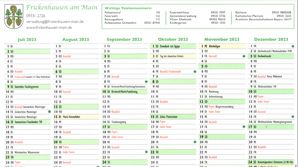Click 'Problemmüll' on 7 FR in Juli

20,77
